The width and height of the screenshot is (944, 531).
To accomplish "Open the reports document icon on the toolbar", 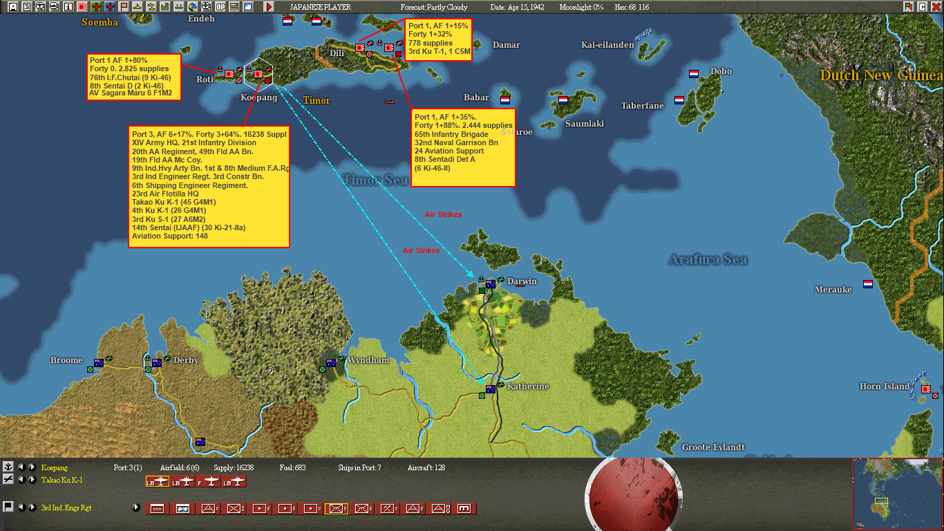I will (26, 8).
